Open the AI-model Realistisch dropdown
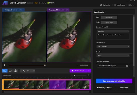The image size is (137, 95). pos(113,31)
